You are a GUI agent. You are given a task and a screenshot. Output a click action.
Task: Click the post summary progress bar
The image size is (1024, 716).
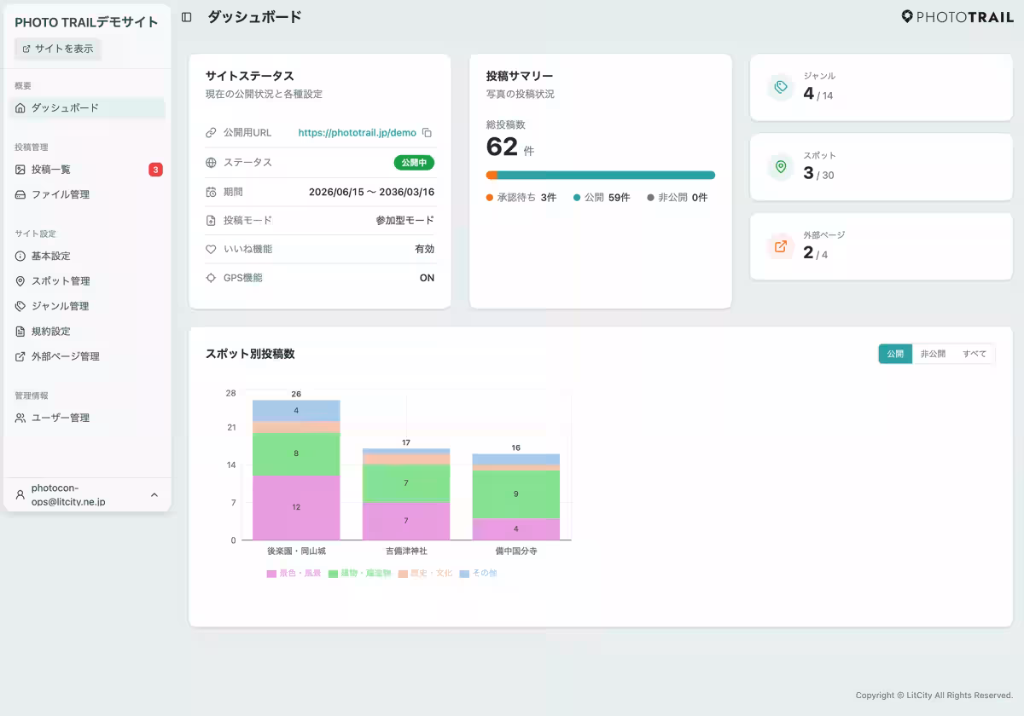(x=601, y=176)
